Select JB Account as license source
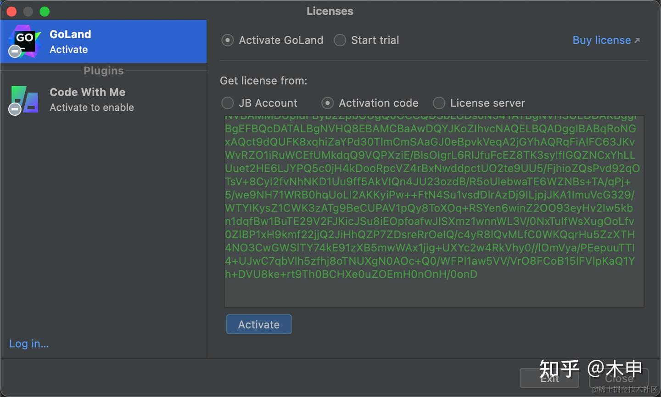The image size is (661, 397). (228, 103)
